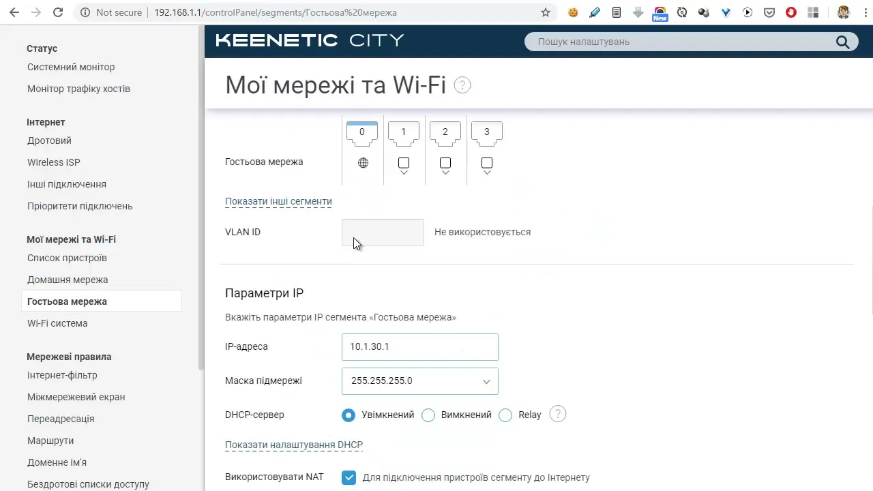This screenshot has height=491, width=873.
Task: Open Міжмережевий екран
Action: coord(76,397)
